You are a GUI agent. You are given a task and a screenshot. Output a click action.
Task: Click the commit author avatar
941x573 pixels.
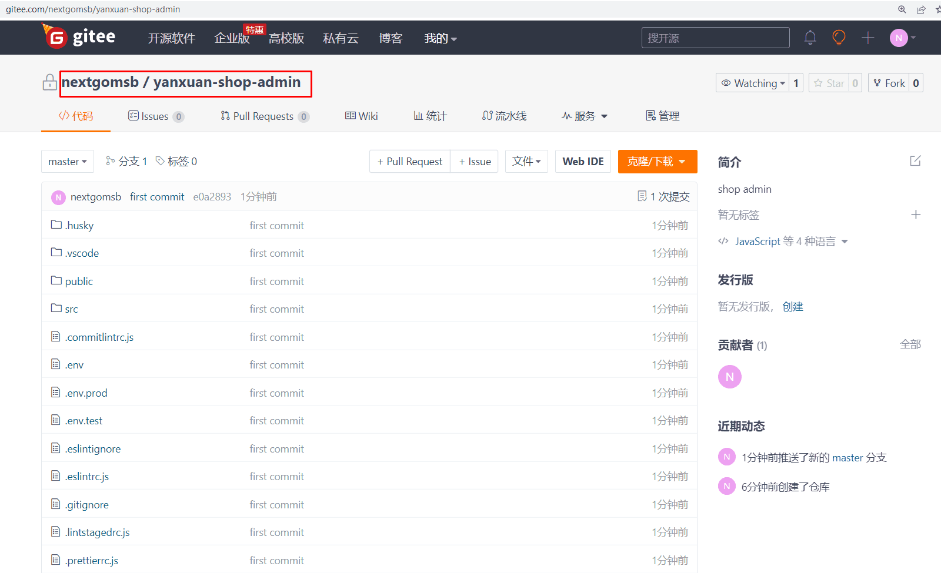[x=58, y=197]
